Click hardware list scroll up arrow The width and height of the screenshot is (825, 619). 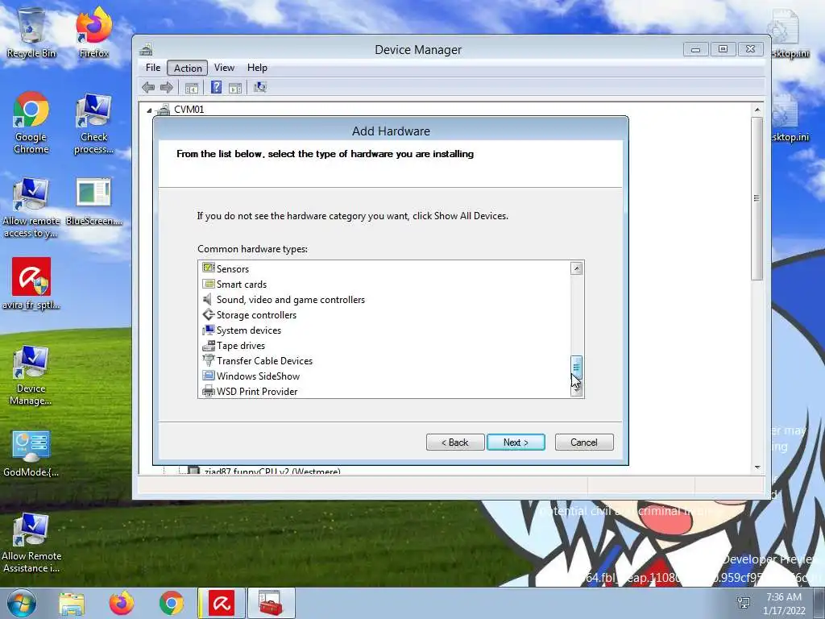(x=577, y=268)
